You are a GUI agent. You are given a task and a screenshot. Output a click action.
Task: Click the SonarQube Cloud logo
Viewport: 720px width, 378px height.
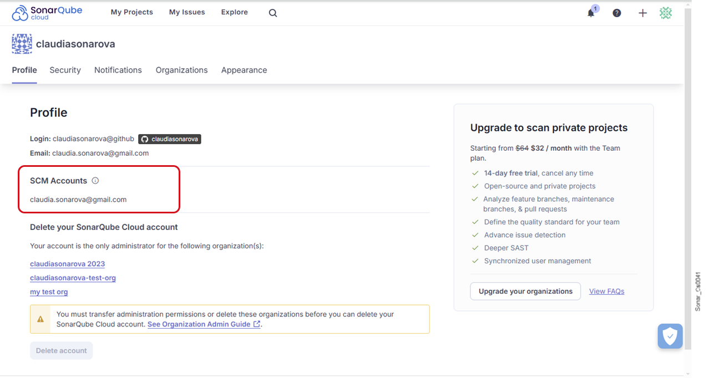(47, 13)
